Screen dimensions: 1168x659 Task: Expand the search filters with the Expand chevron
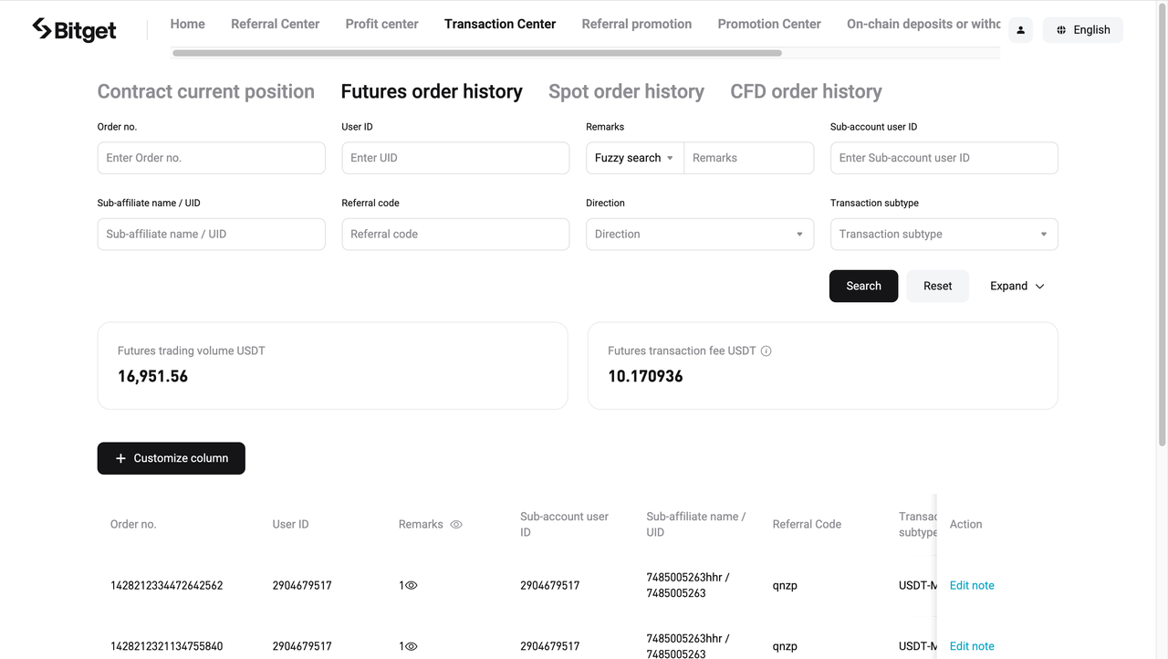1016,286
